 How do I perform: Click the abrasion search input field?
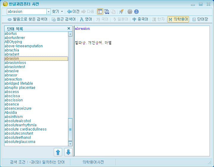point(27,12)
